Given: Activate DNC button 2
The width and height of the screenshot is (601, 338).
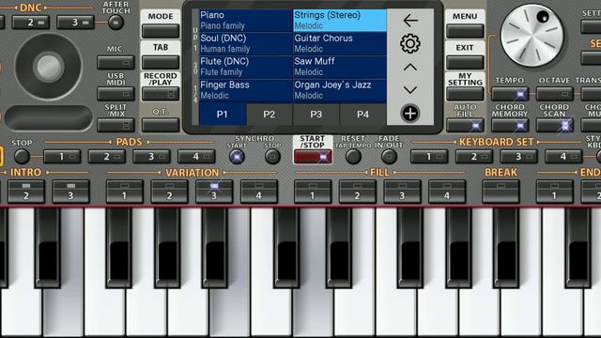Looking at the screenshot, I should tap(31, 23).
